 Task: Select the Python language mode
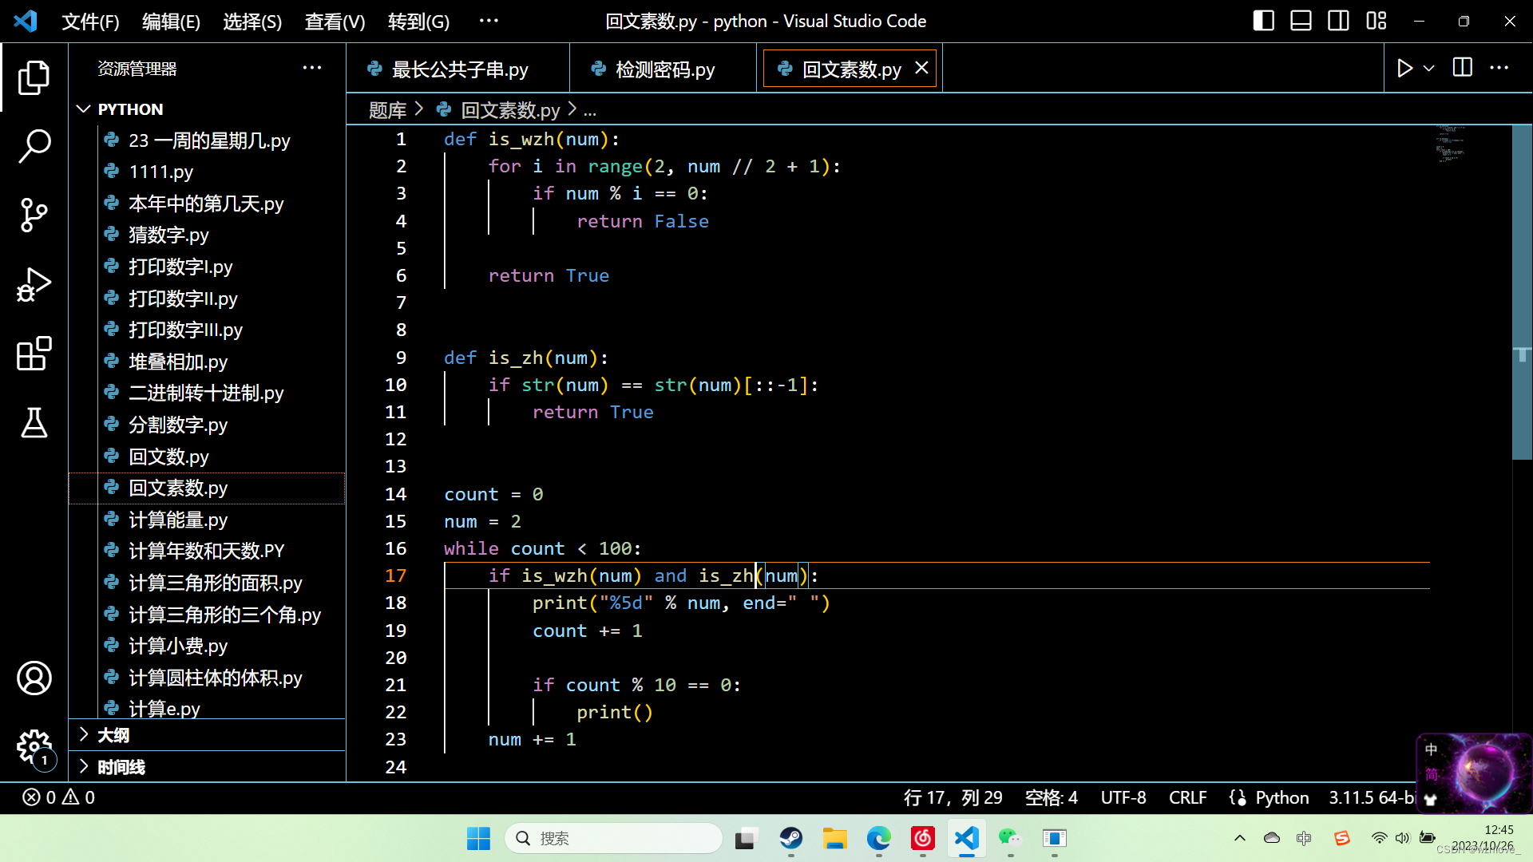[x=1281, y=797]
